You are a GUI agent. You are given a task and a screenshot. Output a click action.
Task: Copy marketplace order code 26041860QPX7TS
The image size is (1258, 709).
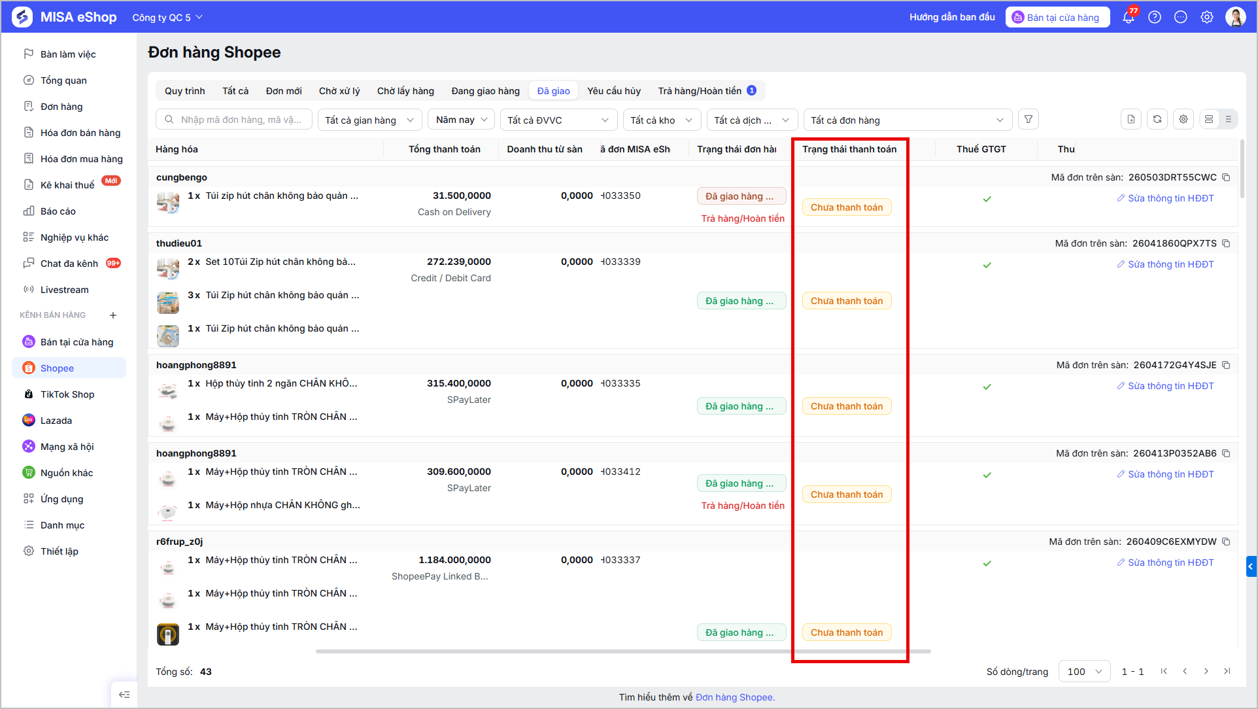(1227, 243)
